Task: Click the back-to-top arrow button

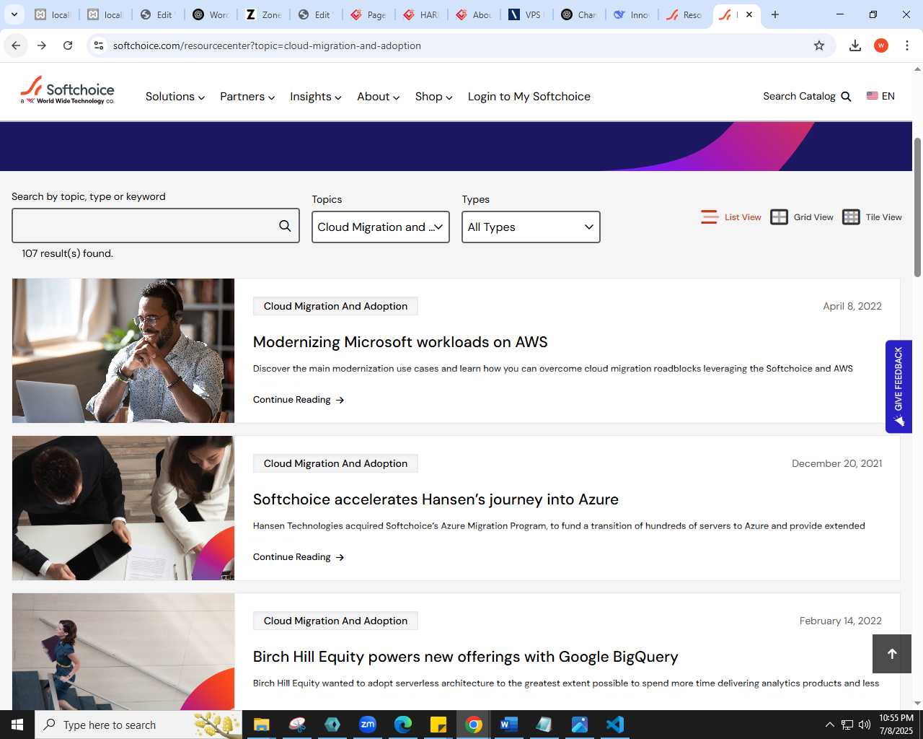Action: coord(892,654)
